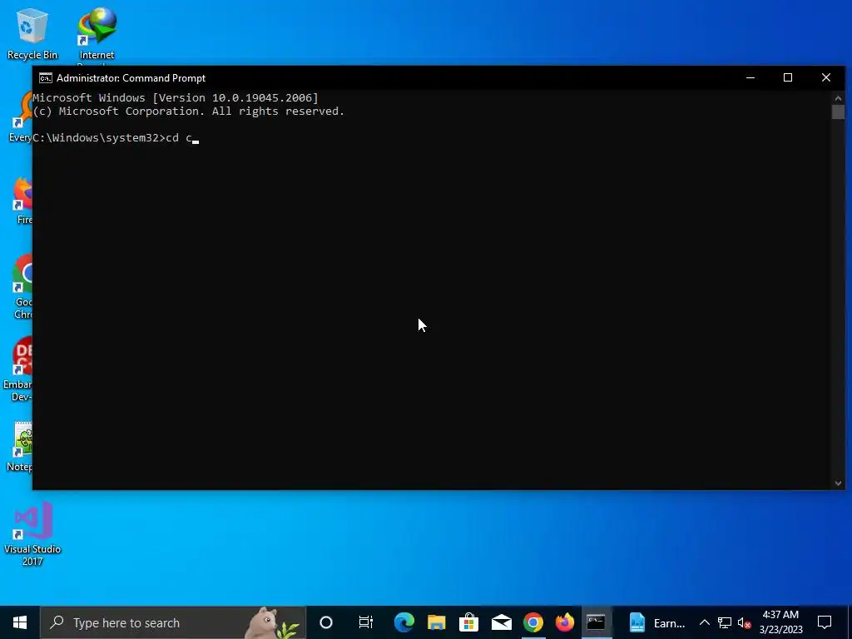Maximize the Command Prompt window

coord(788,77)
